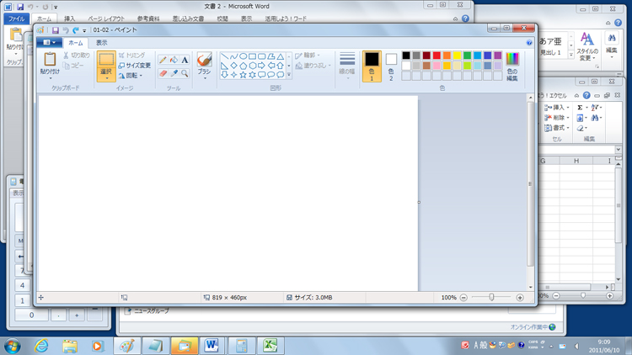Select the Magnifier tool in Paint
This screenshot has width=632, height=355.
point(185,73)
